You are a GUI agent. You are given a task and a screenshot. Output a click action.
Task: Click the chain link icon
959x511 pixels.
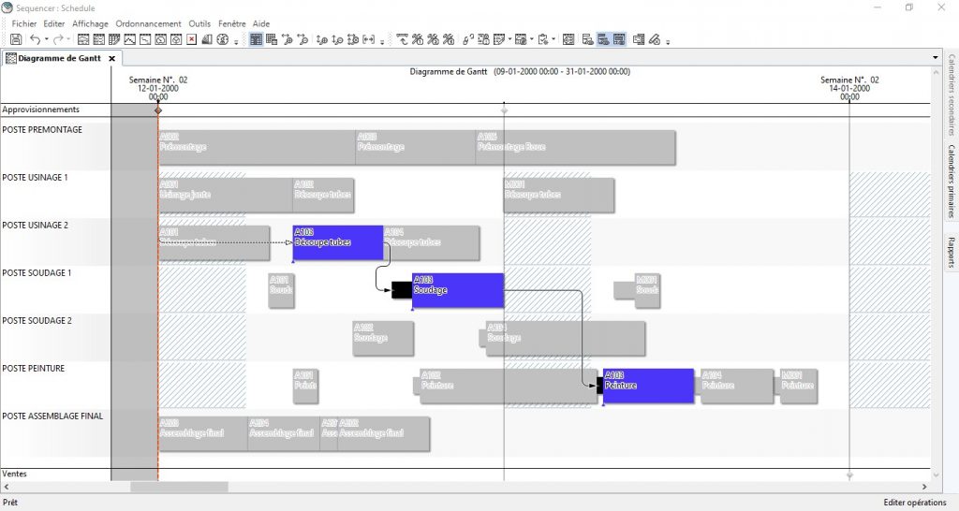tap(468, 39)
